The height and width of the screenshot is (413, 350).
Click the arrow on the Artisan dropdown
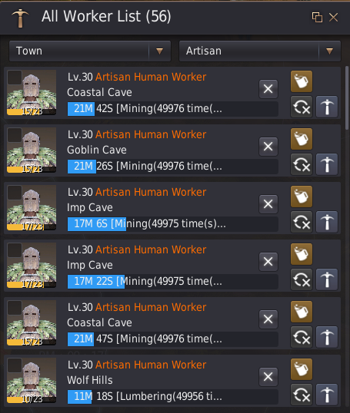pyautogui.click(x=329, y=51)
